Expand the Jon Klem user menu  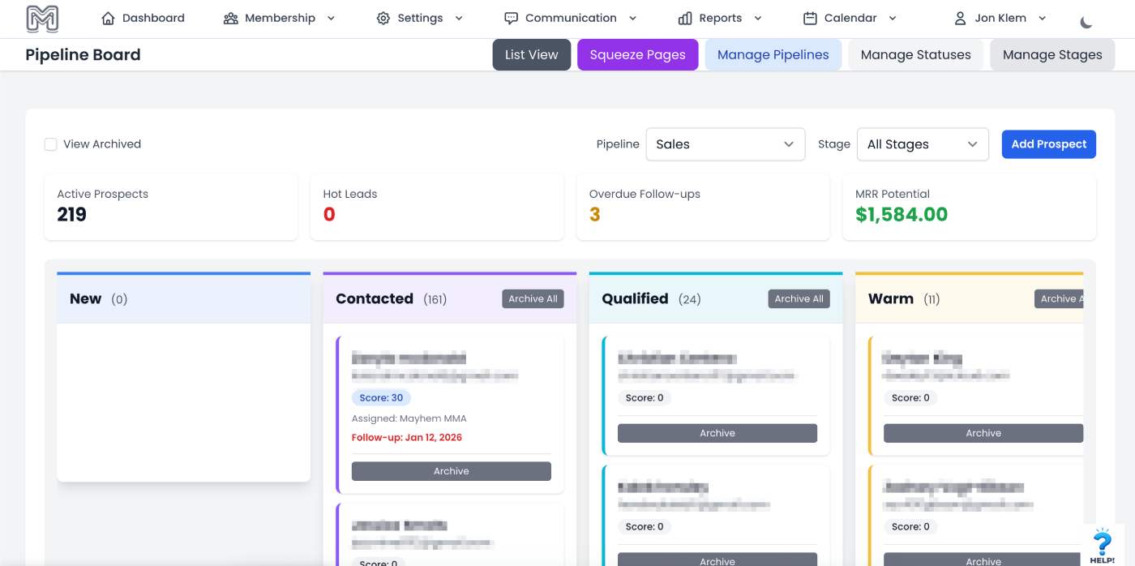(x=1000, y=18)
